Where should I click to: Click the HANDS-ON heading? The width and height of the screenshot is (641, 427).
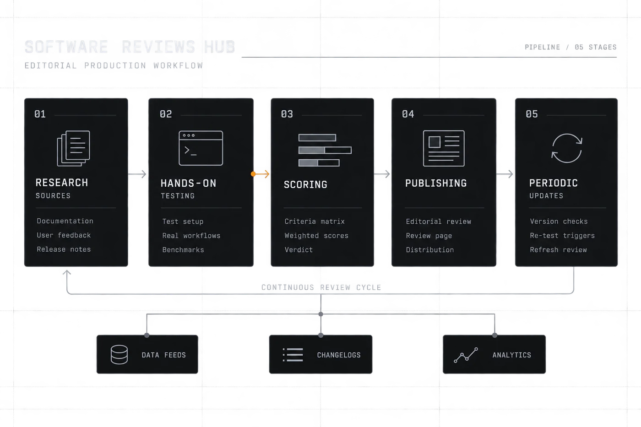coord(188,183)
